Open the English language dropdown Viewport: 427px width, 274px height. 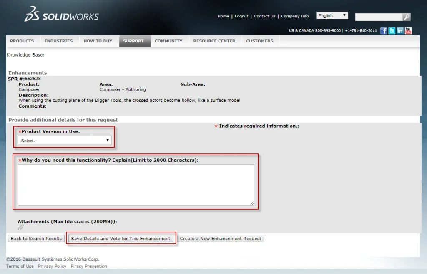click(332, 15)
